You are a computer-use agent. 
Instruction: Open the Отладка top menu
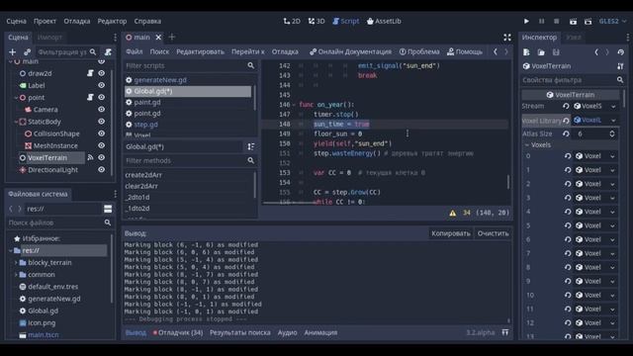click(x=77, y=21)
